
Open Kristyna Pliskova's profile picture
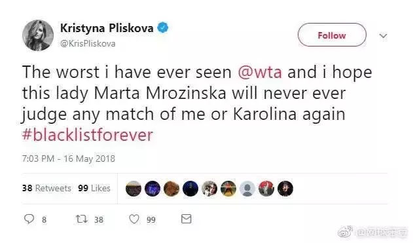click(x=38, y=35)
